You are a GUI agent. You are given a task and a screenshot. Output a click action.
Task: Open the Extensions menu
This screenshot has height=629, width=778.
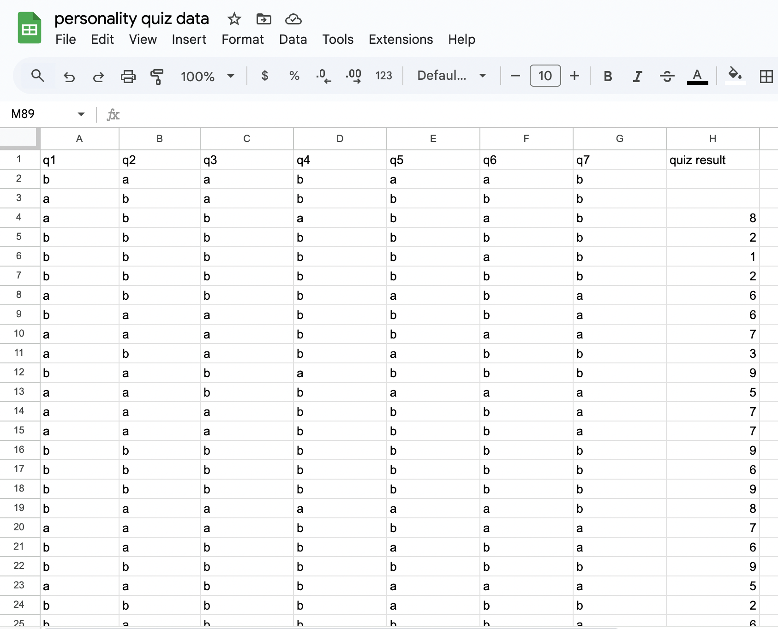tap(401, 40)
